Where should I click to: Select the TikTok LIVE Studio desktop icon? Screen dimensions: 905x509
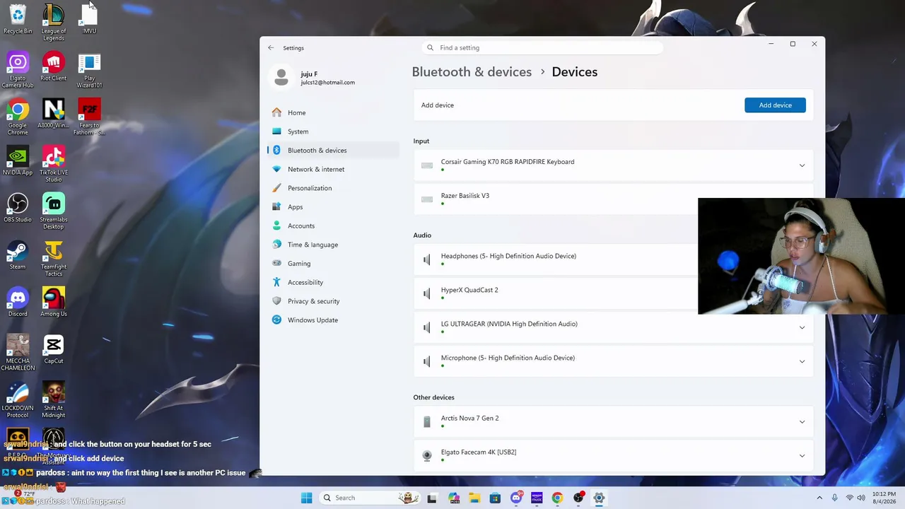click(x=54, y=165)
